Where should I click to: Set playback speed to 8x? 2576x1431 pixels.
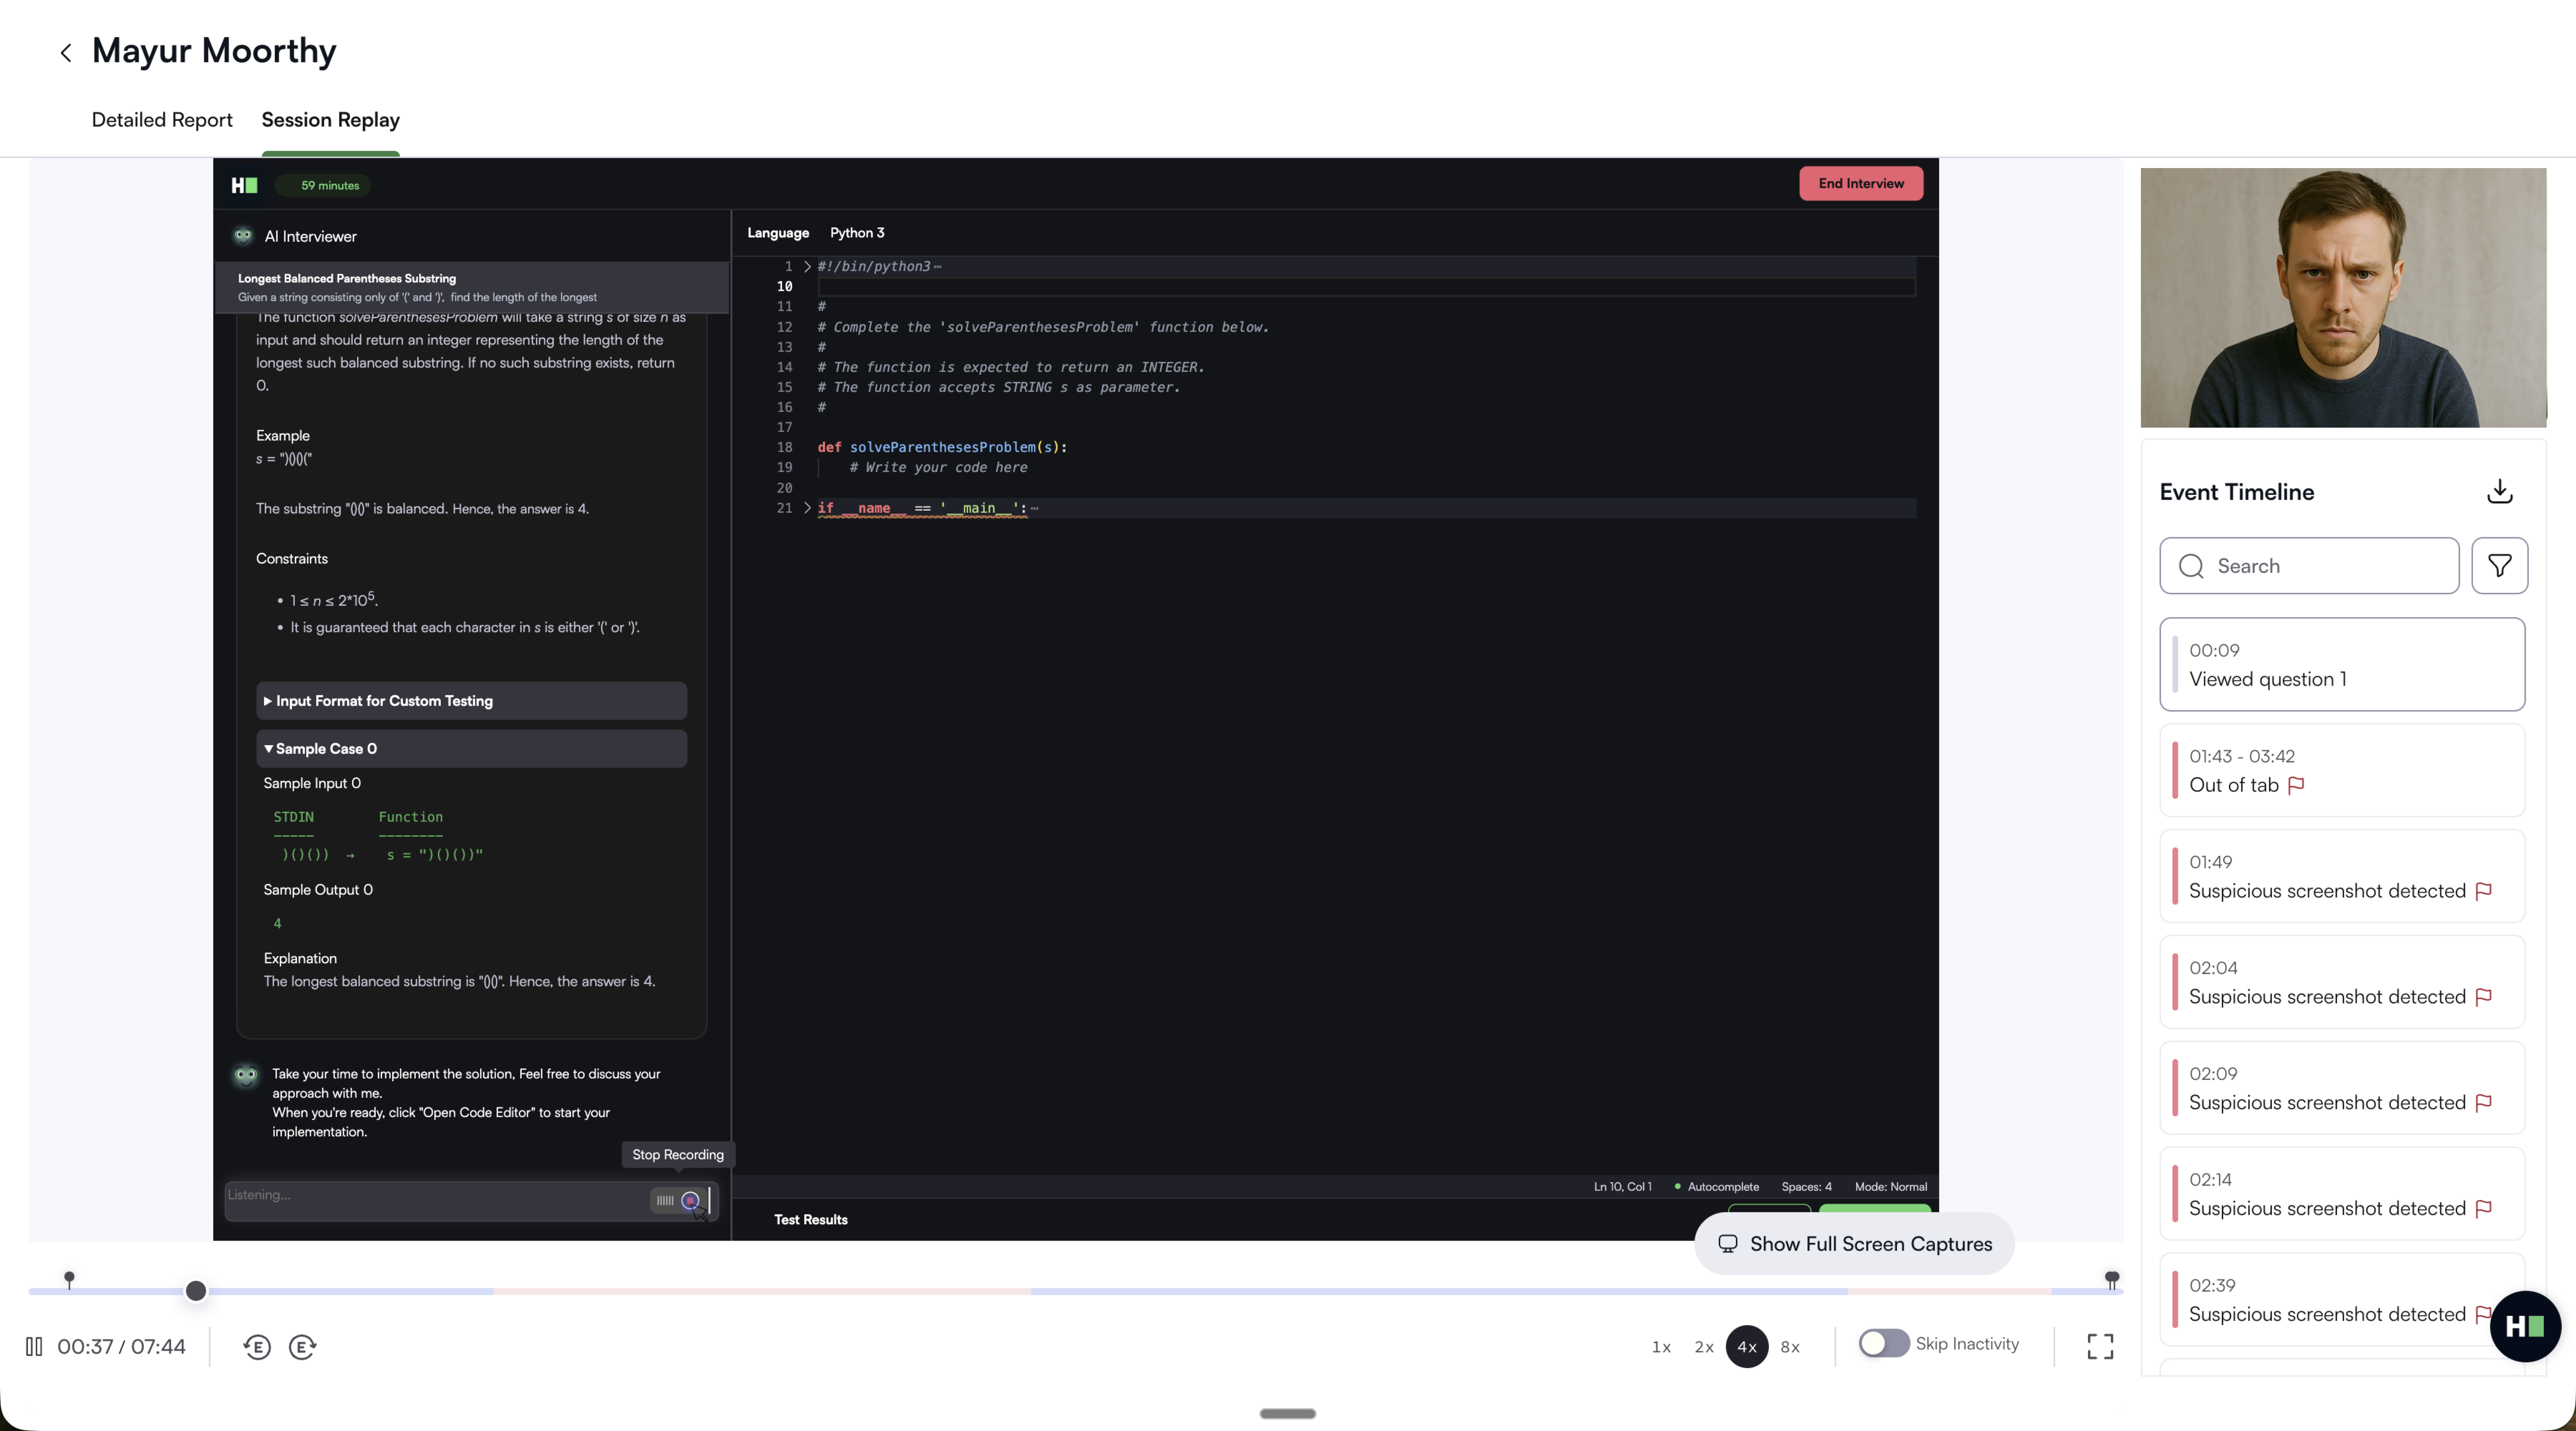(1790, 1347)
